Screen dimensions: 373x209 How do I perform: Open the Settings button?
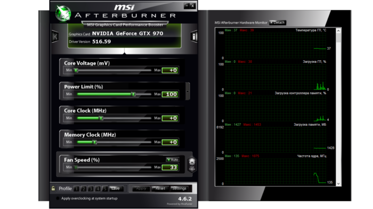(x=179, y=188)
